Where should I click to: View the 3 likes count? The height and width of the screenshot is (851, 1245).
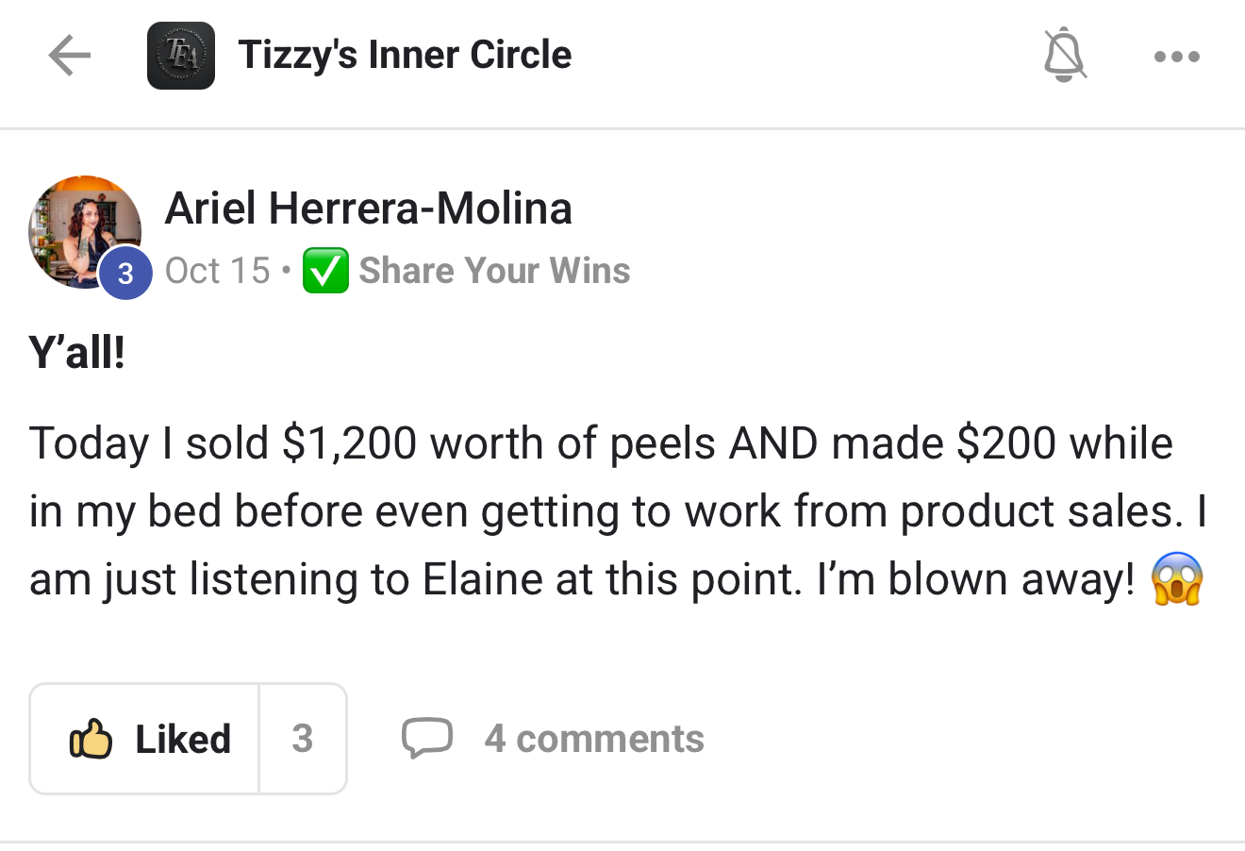[x=302, y=739]
